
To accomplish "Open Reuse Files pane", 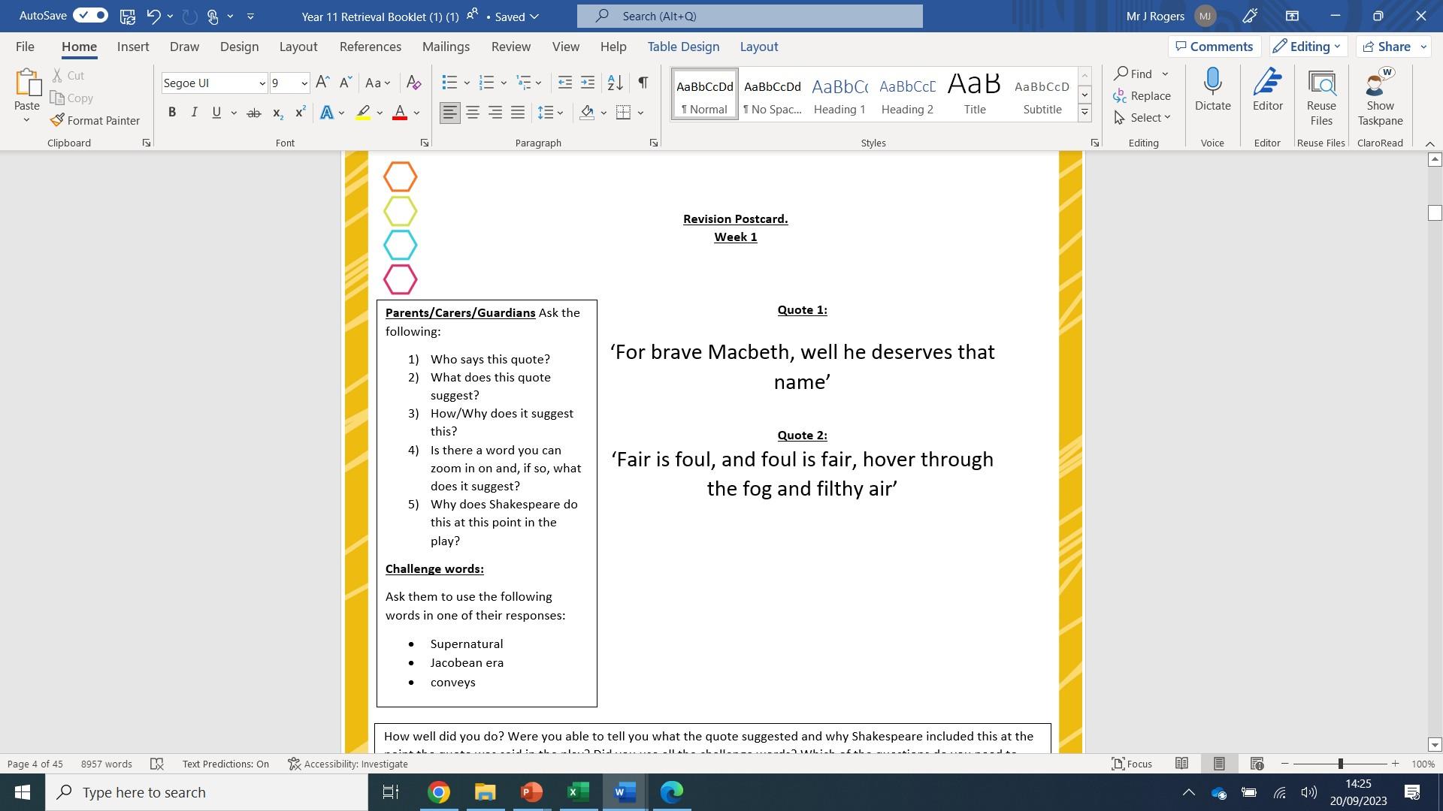I will 1320,98.
